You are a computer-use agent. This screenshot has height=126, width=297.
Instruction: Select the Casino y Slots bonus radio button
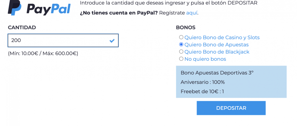pyautogui.click(x=181, y=37)
